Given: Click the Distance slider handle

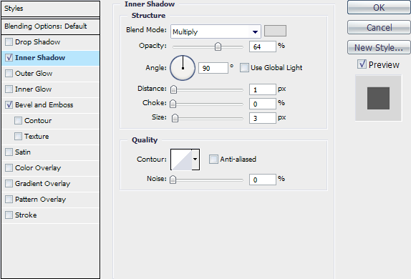Looking at the screenshot, I should [x=173, y=89].
